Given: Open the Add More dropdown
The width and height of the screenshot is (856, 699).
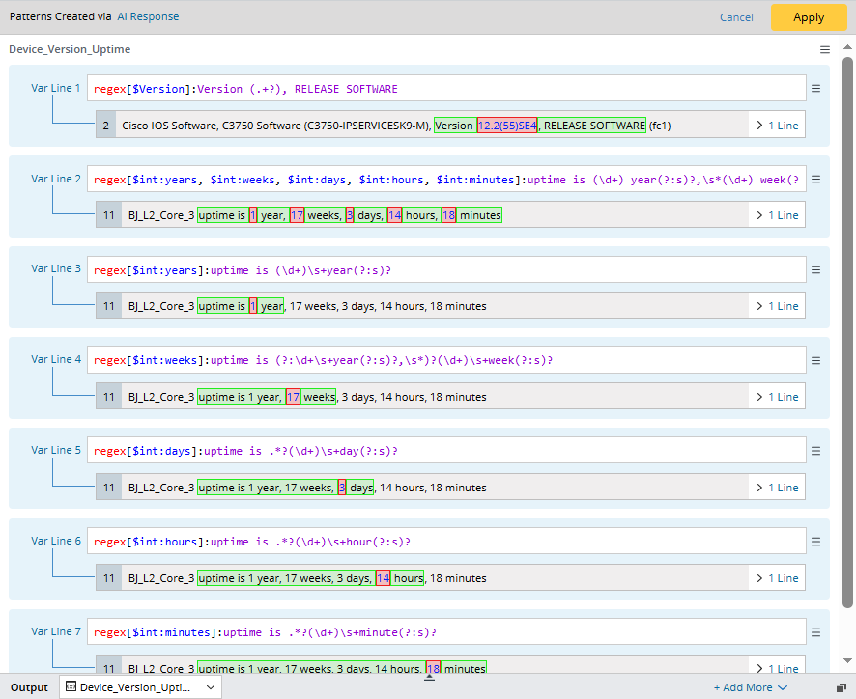Looking at the screenshot, I should pyautogui.click(x=751, y=687).
